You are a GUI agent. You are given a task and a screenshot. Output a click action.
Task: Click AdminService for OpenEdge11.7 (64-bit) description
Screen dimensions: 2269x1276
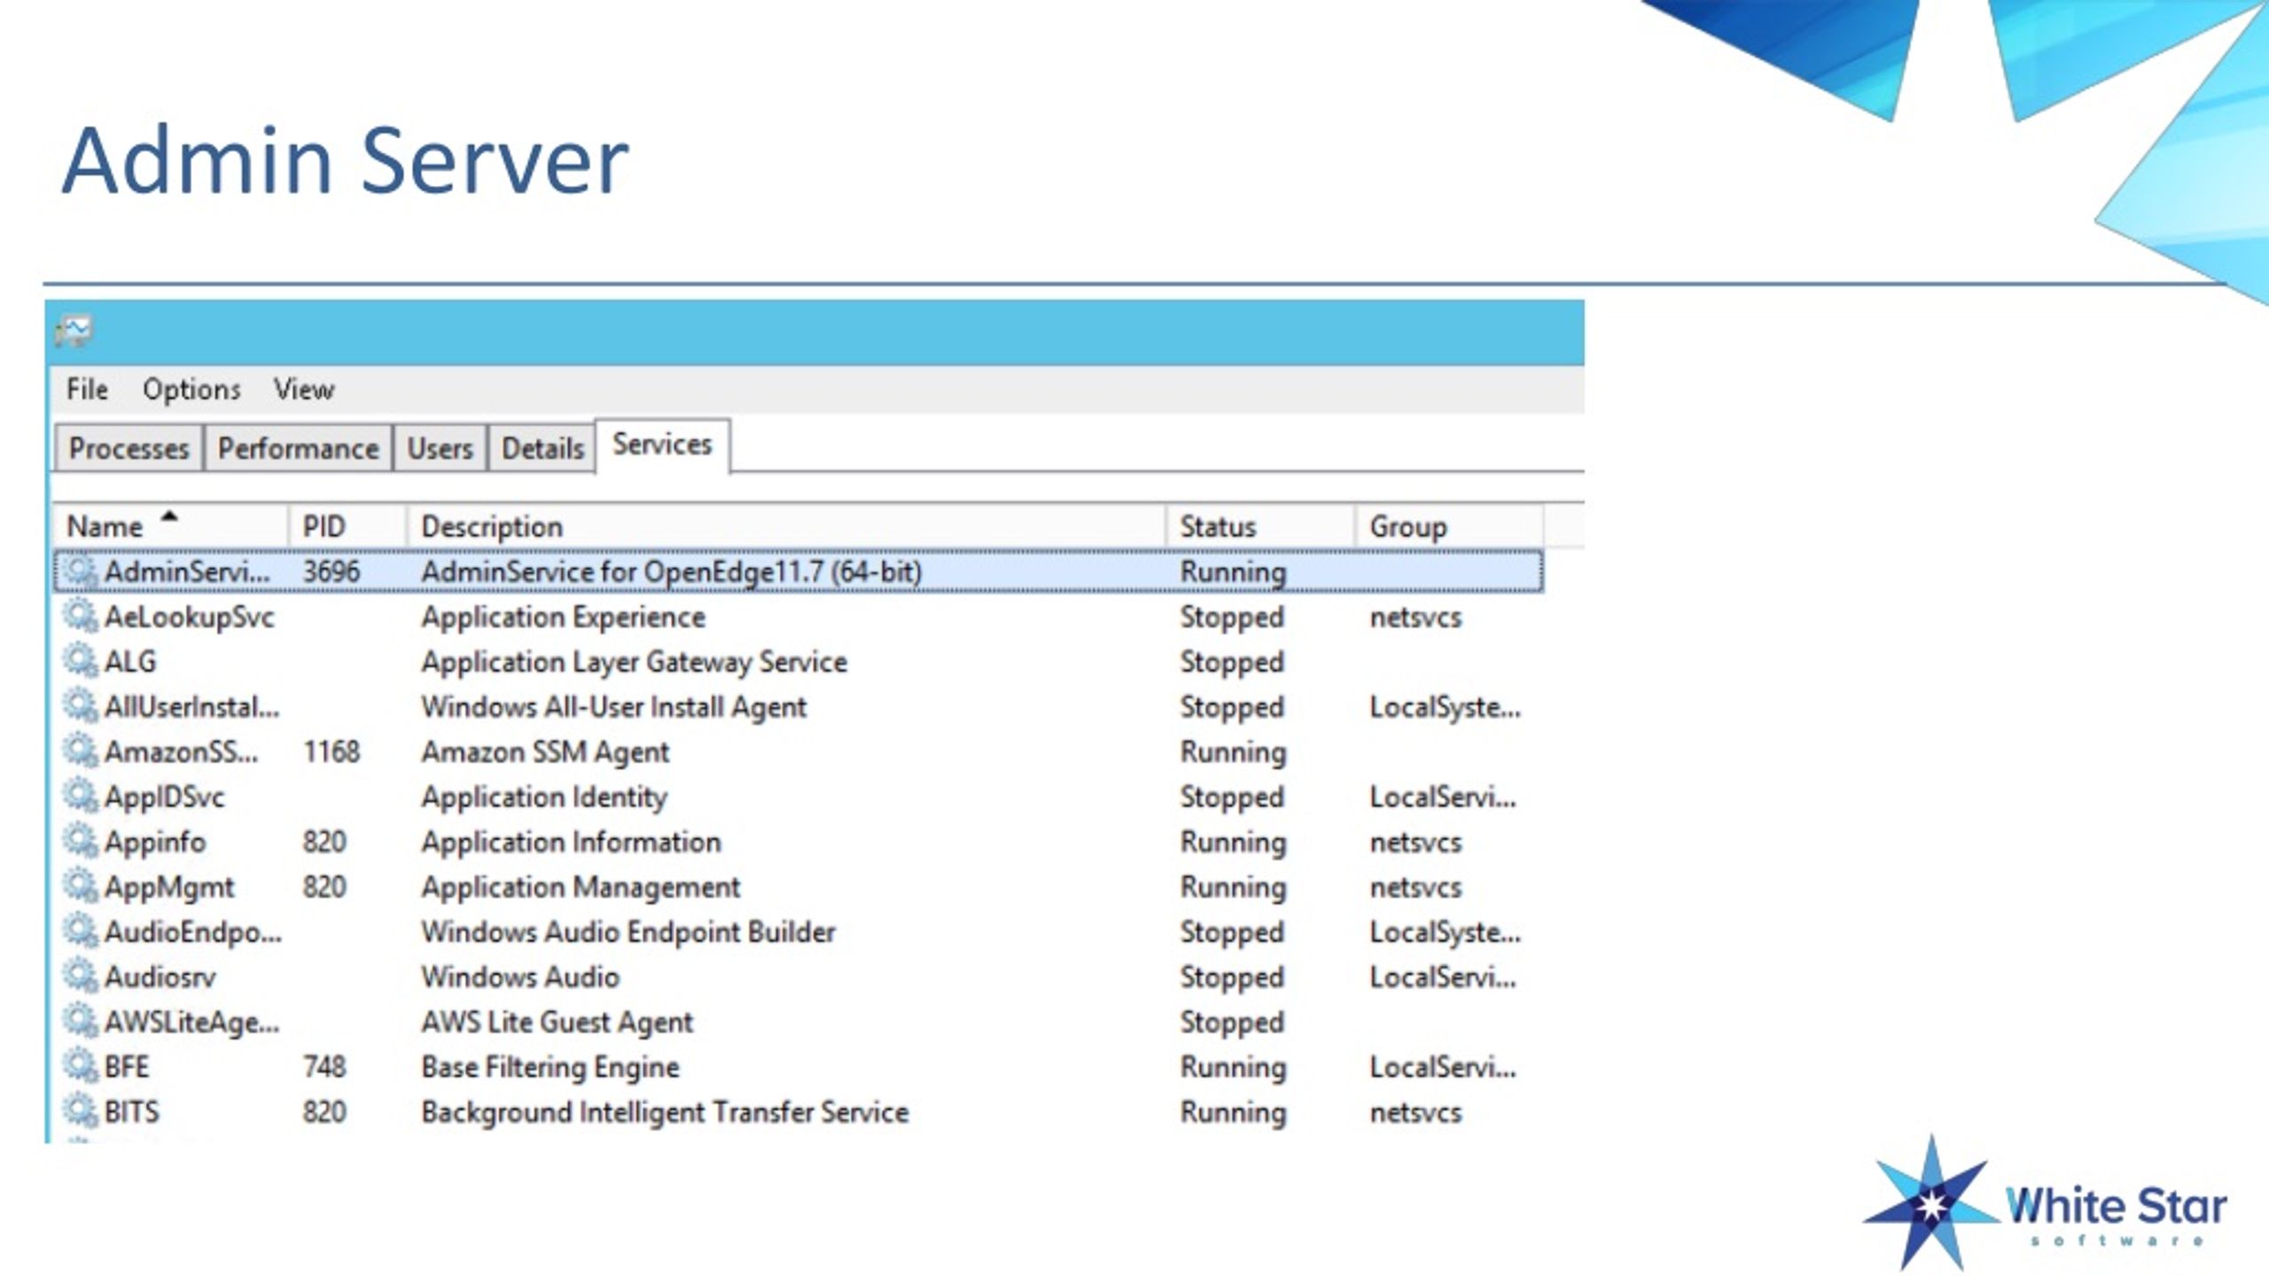[672, 572]
